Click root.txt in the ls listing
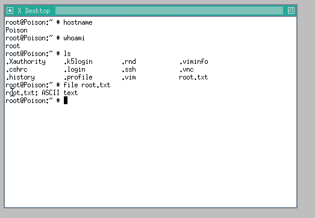 click(x=193, y=77)
